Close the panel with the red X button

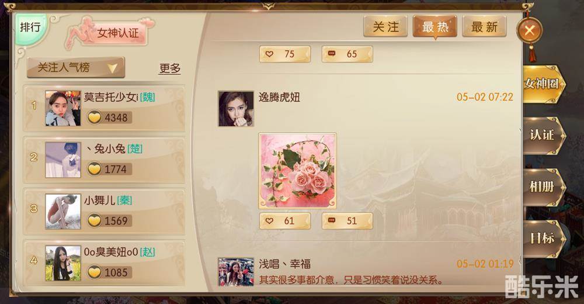(529, 30)
